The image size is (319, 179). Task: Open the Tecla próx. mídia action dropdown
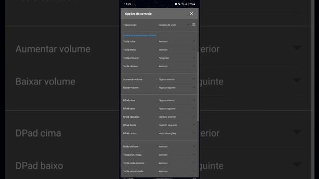pyautogui.click(x=176, y=155)
